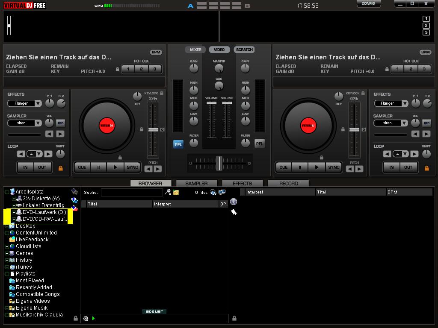Open left loop length 4 dropdown
438x328 pixels.
tap(39, 154)
